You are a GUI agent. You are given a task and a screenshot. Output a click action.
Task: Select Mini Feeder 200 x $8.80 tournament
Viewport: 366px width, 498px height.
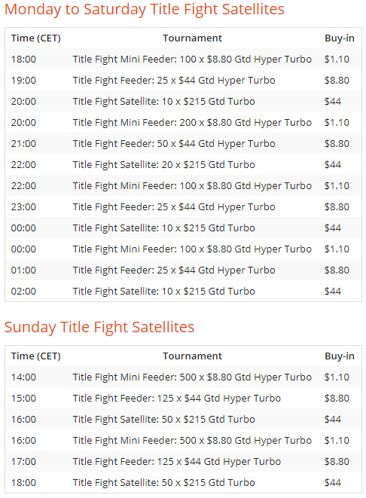(192, 123)
